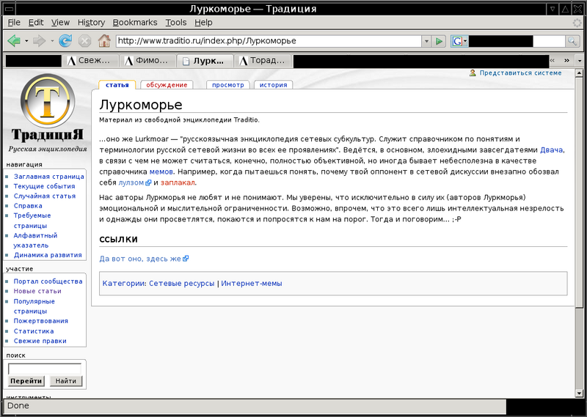Click the scrollbar down arrow

point(579,393)
